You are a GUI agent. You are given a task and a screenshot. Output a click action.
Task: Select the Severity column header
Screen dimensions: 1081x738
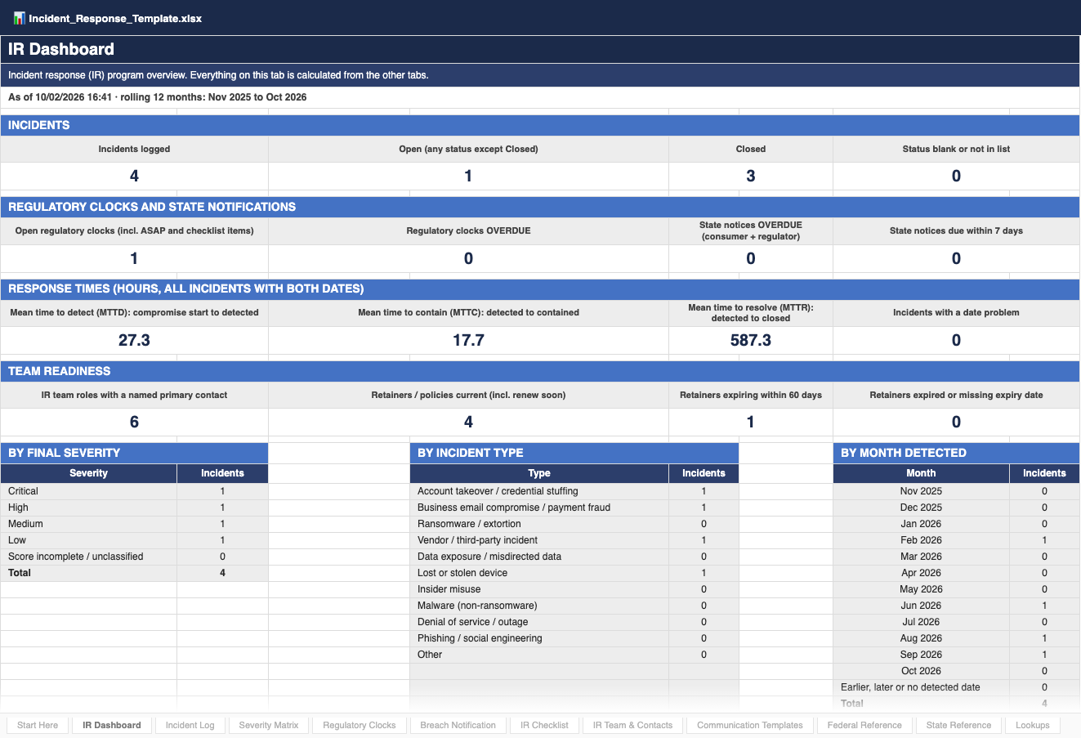pos(88,473)
